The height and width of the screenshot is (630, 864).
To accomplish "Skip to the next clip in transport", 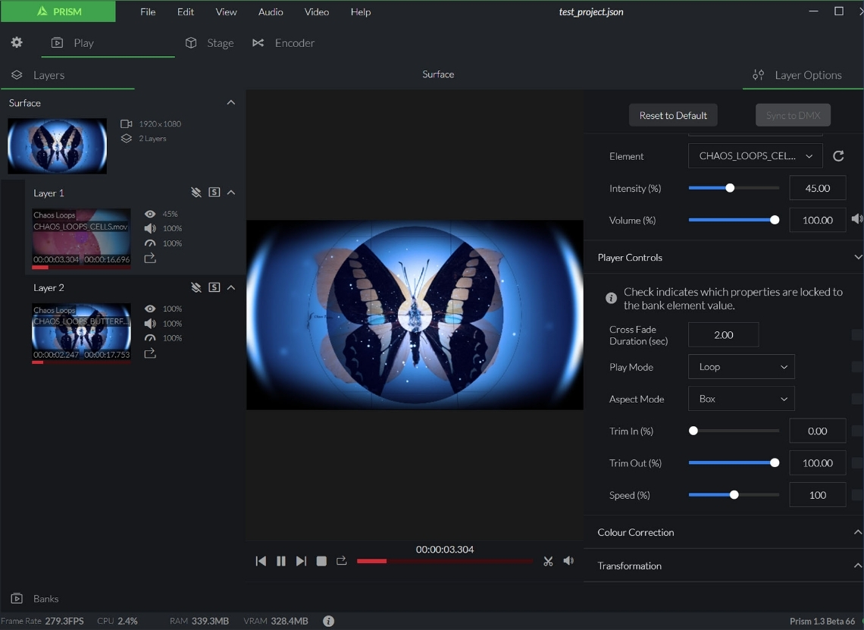I will 301,561.
